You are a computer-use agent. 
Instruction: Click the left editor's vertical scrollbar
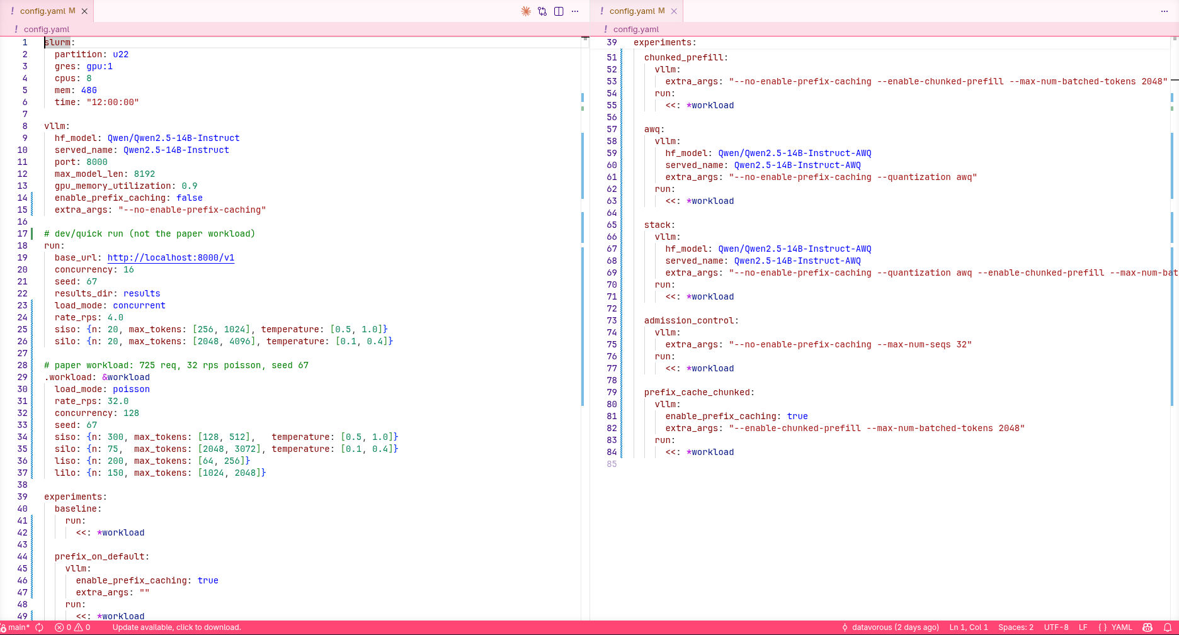(585, 327)
